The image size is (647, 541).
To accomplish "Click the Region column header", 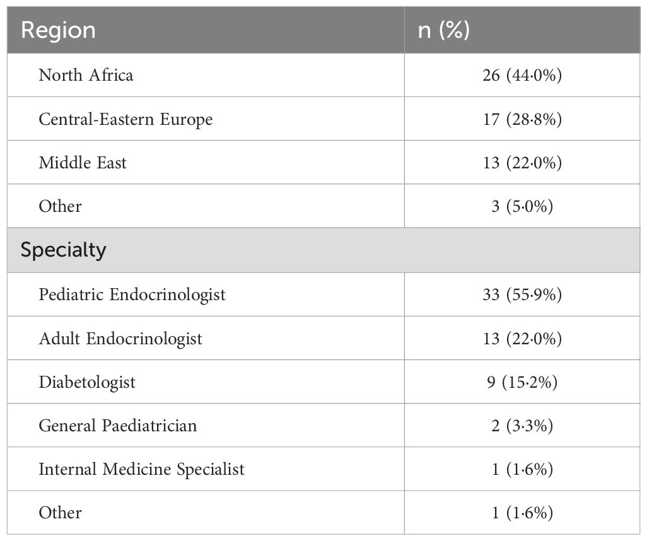I will coord(58,30).
